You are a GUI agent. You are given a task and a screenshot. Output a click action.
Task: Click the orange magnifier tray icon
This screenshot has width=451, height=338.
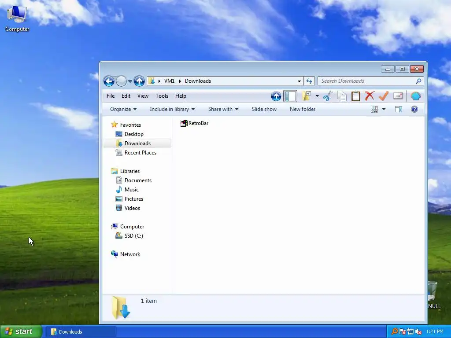click(x=395, y=332)
